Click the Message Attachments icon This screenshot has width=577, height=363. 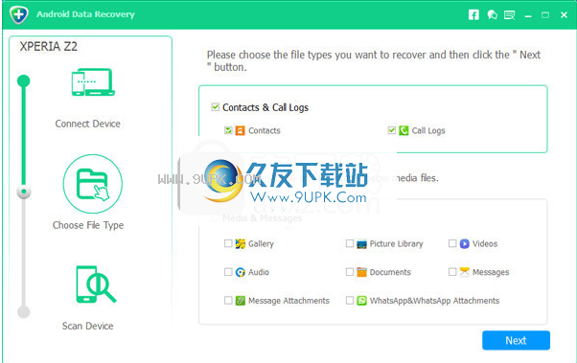[241, 301]
